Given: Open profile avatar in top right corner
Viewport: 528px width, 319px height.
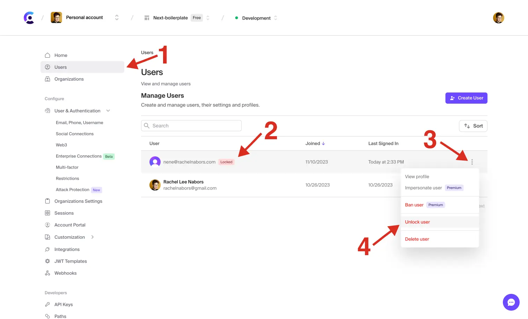Looking at the screenshot, I should [x=498, y=18].
